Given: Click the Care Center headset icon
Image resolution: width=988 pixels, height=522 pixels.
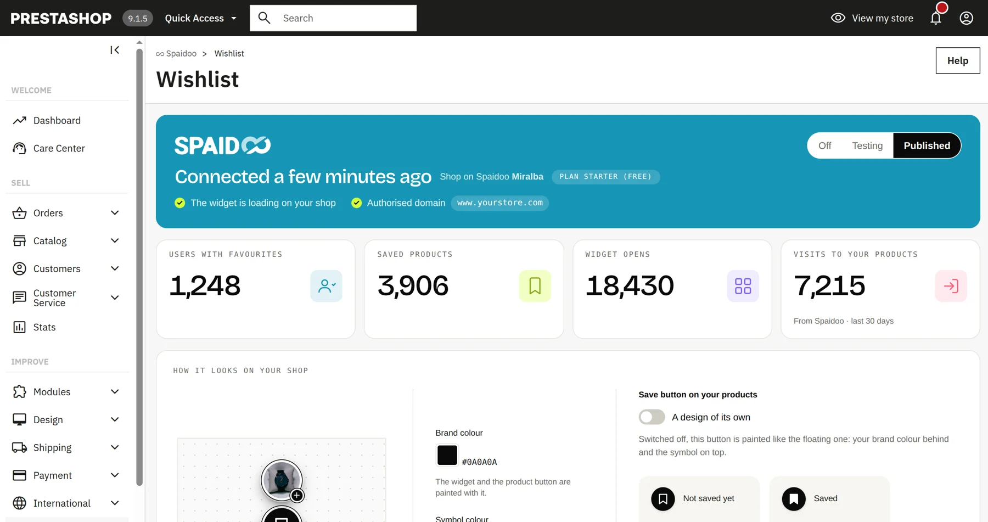Looking at the screenshot, I should point(19,148).
